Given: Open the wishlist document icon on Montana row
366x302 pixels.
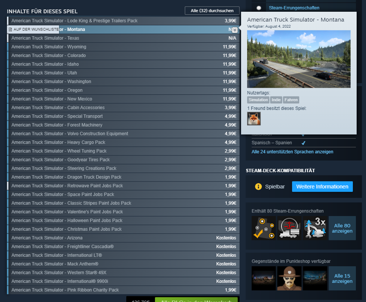Looking at the screenshot, I should click(10, 29).
